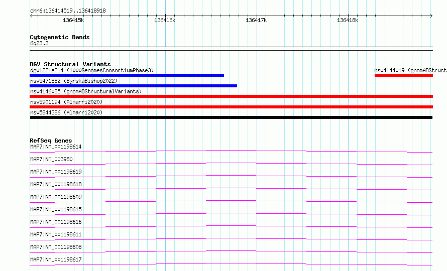This screenshot has width=447, height=271.
Task: Click the RefSeq Genes track title
Action: pyautogui.click(x=51, y=141)
